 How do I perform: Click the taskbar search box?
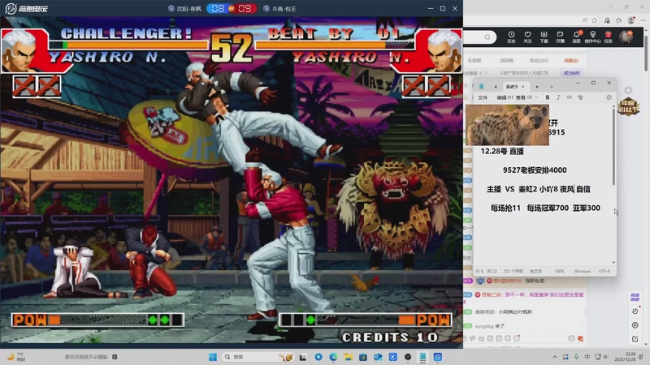[258, 357]
